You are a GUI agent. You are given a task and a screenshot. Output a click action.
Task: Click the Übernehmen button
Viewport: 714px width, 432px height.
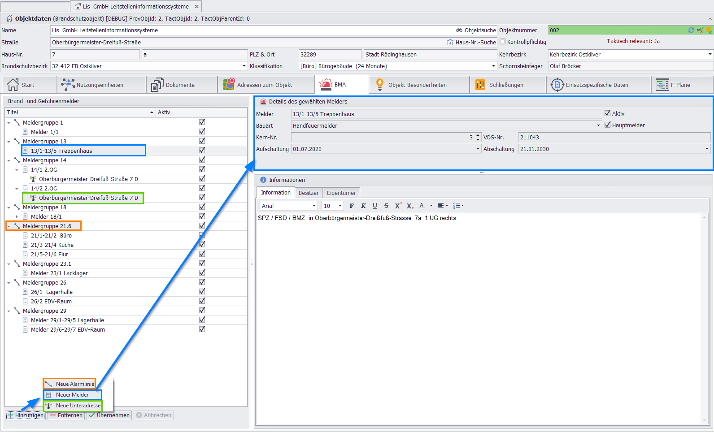[109, 415]
